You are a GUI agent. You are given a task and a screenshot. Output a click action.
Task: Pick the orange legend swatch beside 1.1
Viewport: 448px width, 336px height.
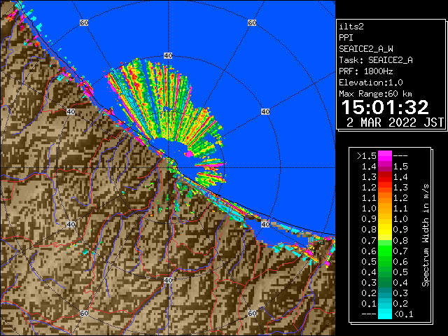(385, 198)
